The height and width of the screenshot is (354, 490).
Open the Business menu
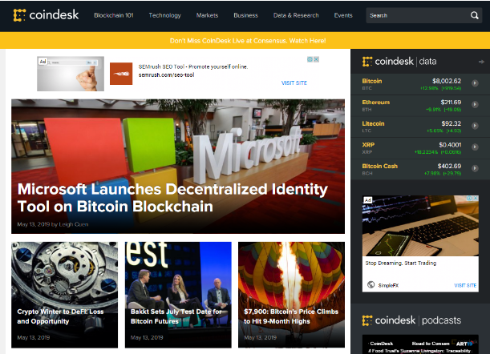[245, 15]
